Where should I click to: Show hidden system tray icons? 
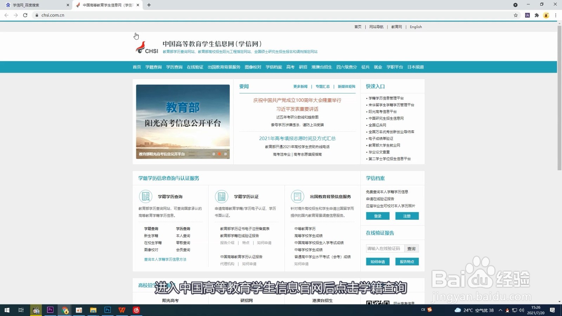[x=501, y=310]
